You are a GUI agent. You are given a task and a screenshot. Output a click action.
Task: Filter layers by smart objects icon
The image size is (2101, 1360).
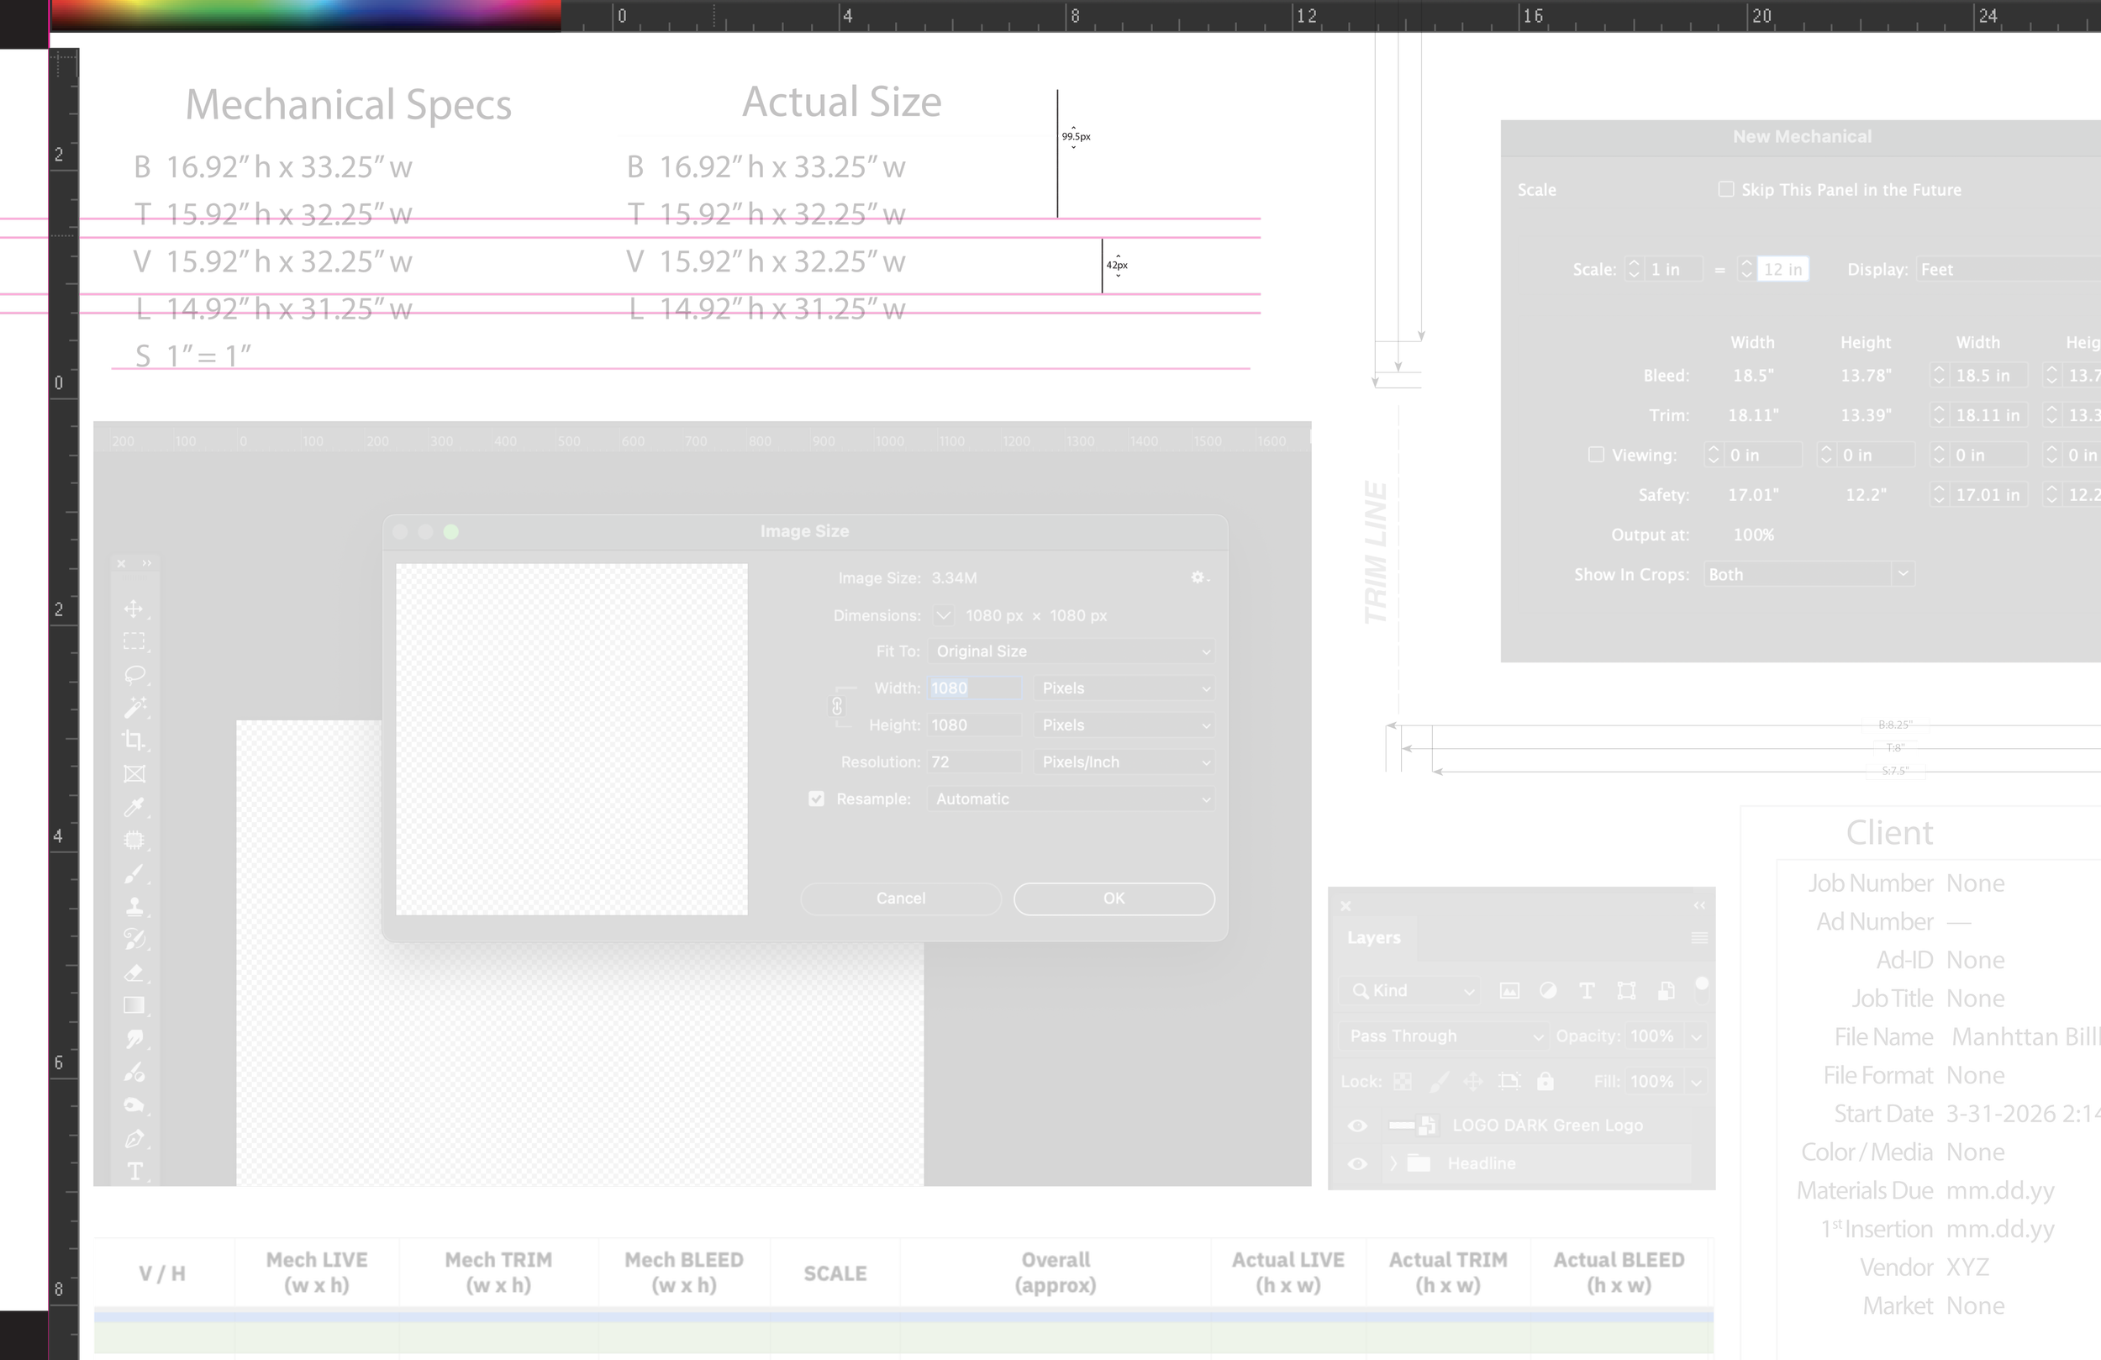(x=1666, y=991)
